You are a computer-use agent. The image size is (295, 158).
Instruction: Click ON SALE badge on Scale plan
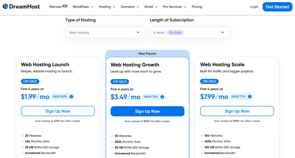click(209, 81)
